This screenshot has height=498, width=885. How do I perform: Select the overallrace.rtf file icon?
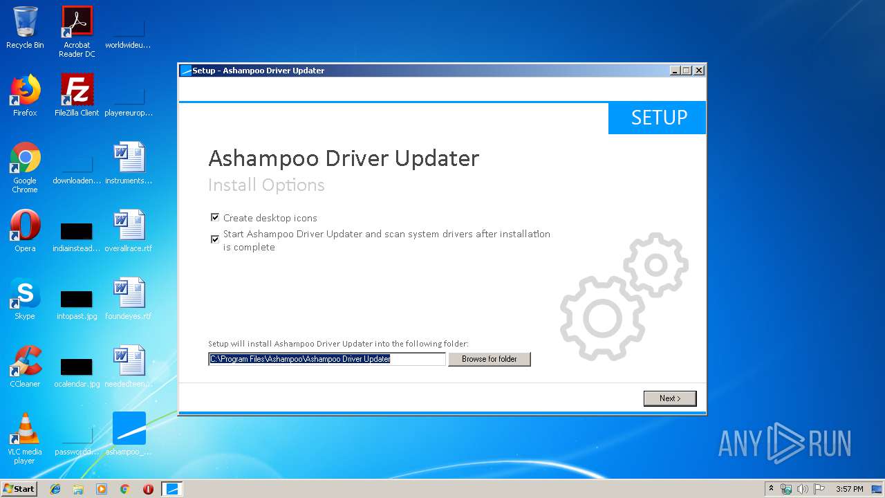tap(129, 231)
